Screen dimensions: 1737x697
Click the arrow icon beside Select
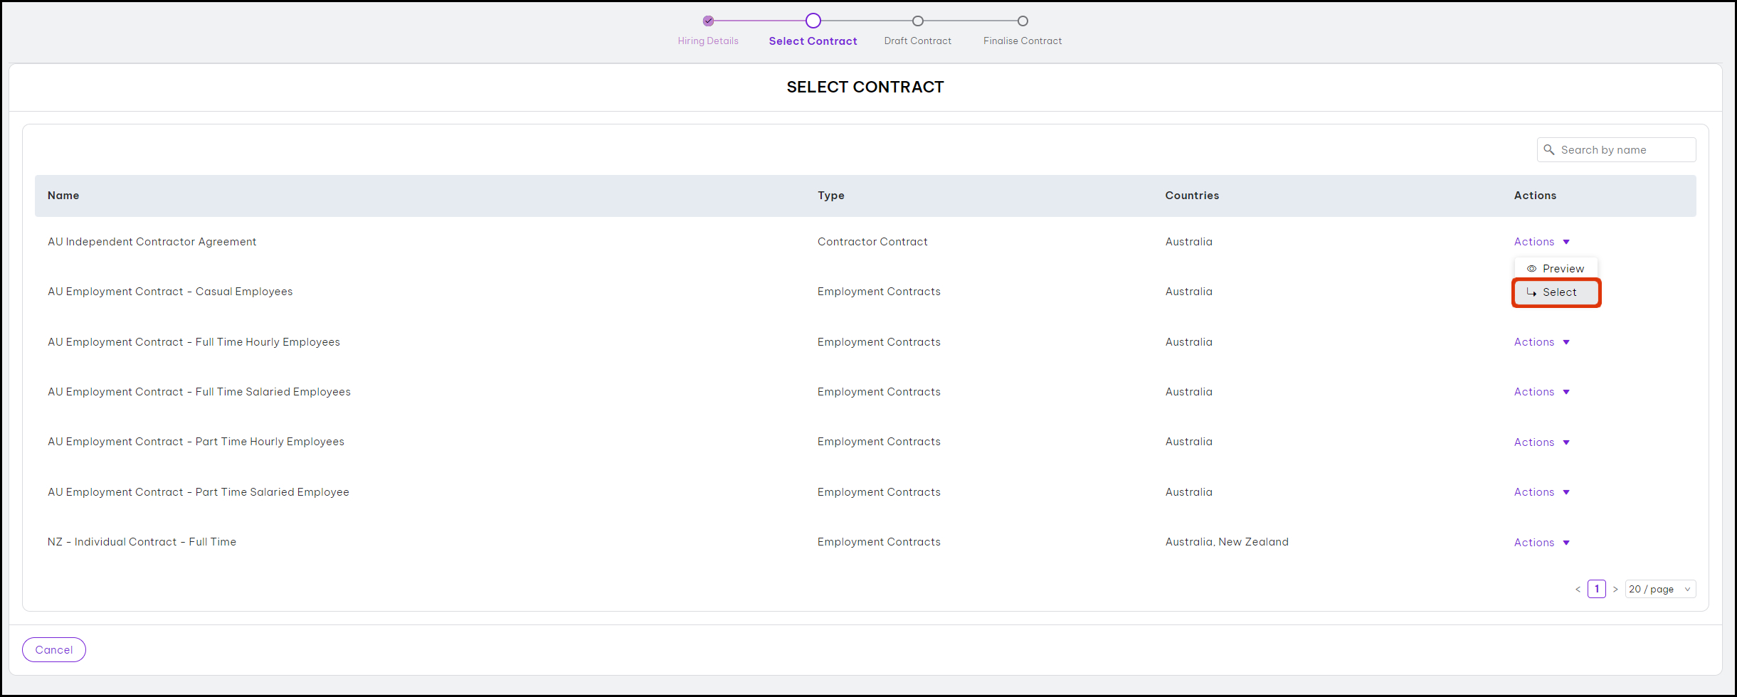pos(1533,292)
